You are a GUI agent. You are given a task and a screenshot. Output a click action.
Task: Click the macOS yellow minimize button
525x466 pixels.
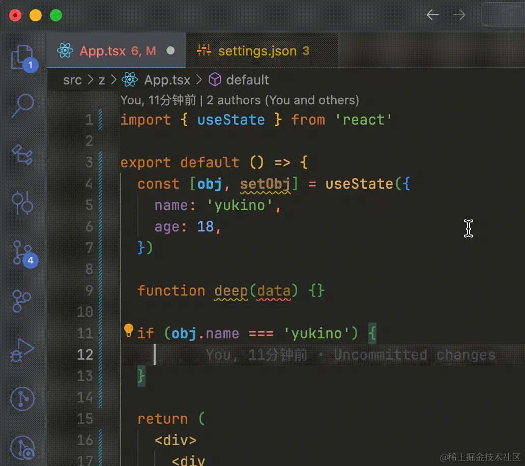point(36,15)
